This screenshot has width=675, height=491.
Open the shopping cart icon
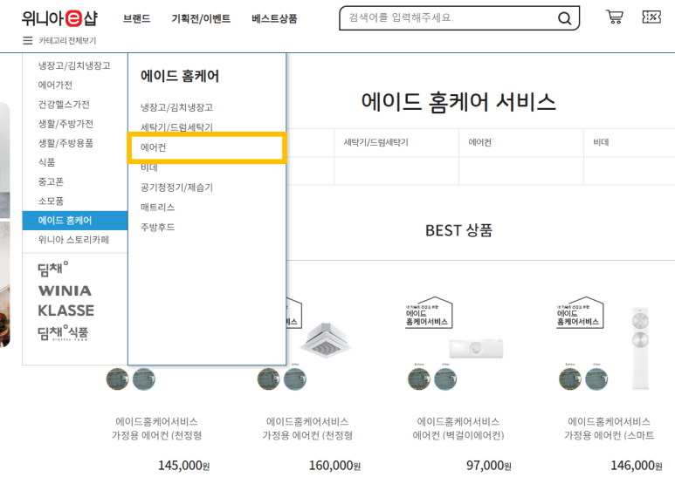point(614,17)
